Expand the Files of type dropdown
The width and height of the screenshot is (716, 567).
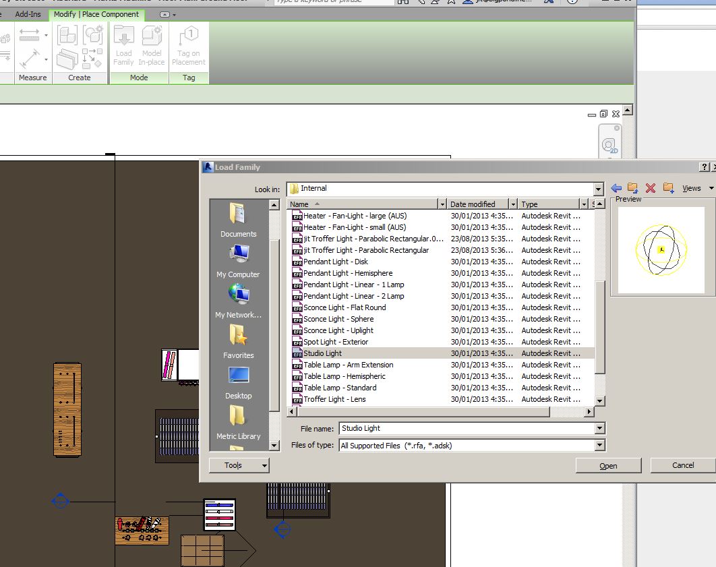point(599,446)
